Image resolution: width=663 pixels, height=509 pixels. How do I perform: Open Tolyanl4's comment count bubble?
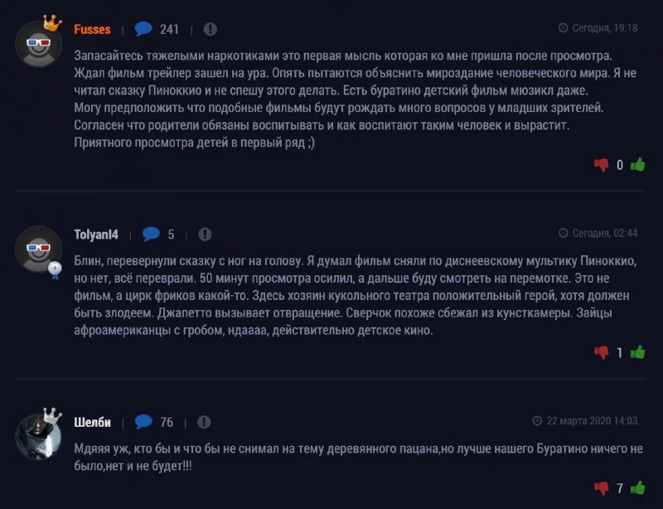(x=151, y=235)
